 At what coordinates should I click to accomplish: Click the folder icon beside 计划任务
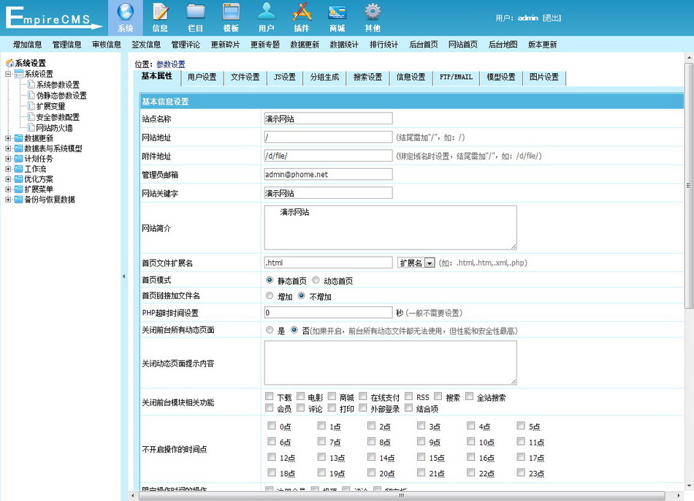point(18,159)
